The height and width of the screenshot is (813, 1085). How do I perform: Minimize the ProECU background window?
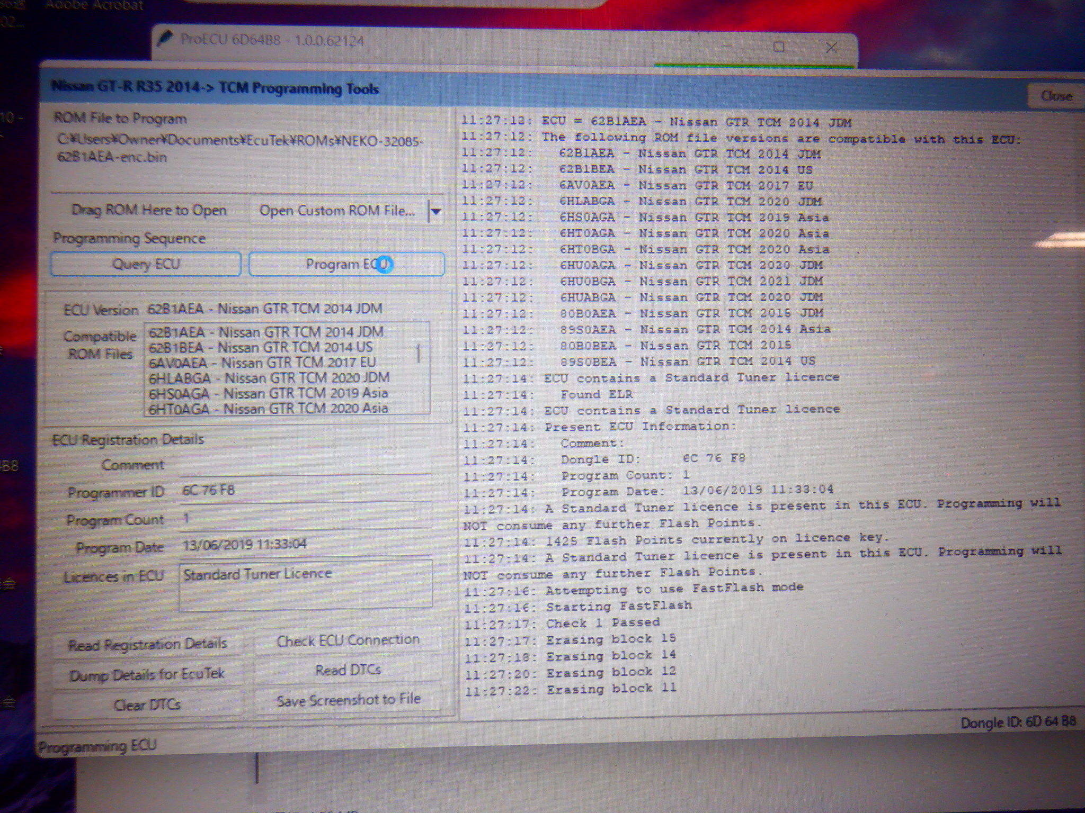tap(726, 47)
